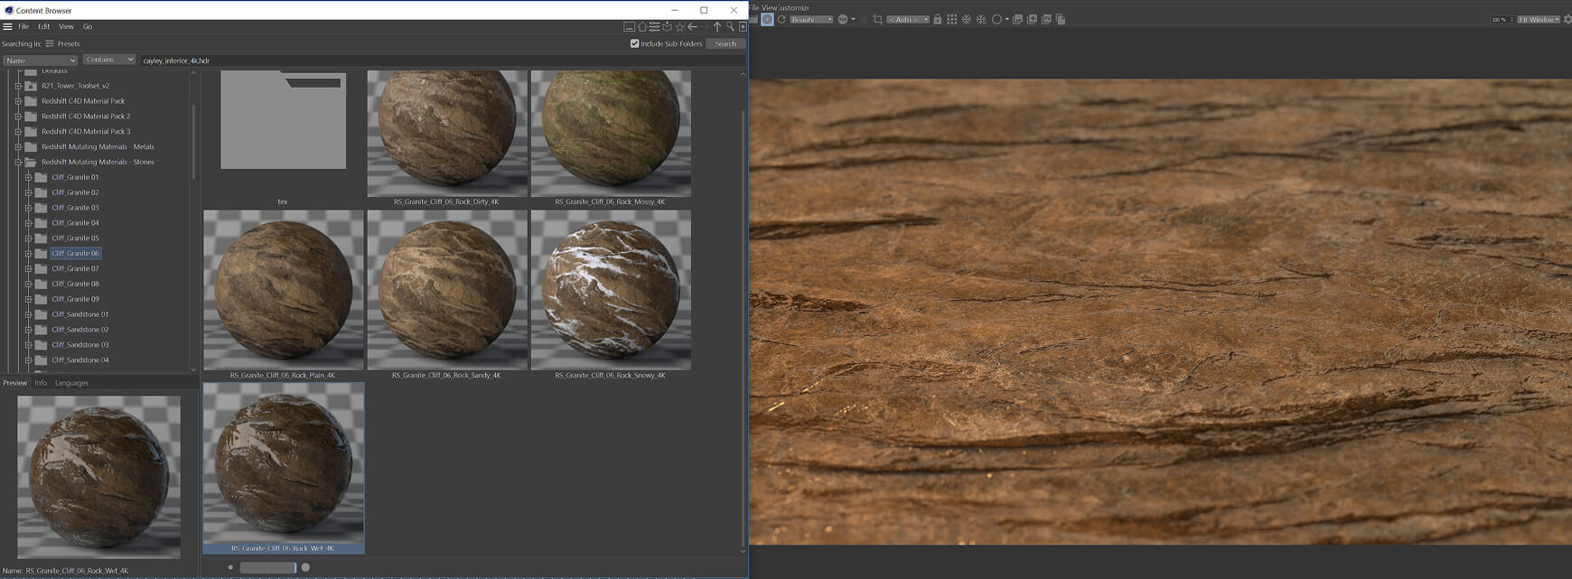
Task: Open the Fit Window zoom dropdown
Action: tap(1539, 19)
